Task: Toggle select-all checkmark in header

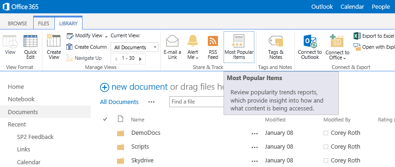Action: click(x=105, y=119)
